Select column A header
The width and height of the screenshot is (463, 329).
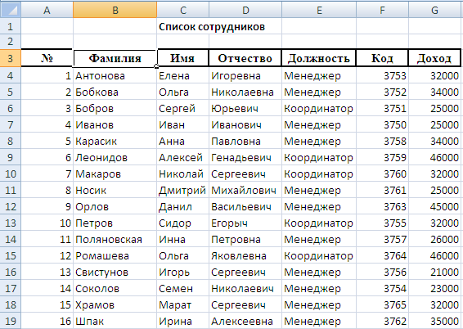(47, 10)
